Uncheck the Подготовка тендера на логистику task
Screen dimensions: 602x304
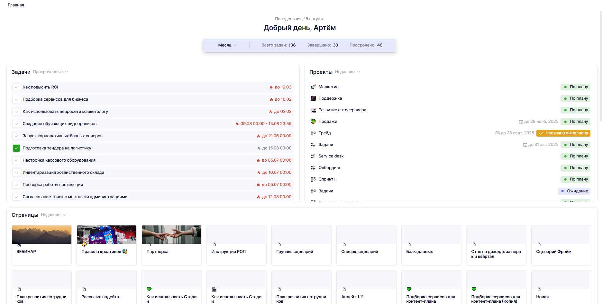[x=16, y=148]
